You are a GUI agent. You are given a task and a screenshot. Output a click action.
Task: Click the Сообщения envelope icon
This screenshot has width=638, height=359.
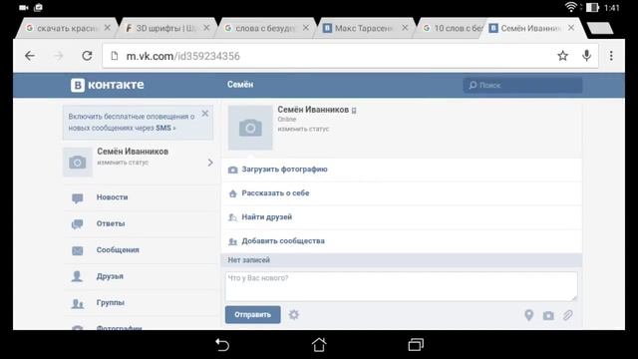78,250
